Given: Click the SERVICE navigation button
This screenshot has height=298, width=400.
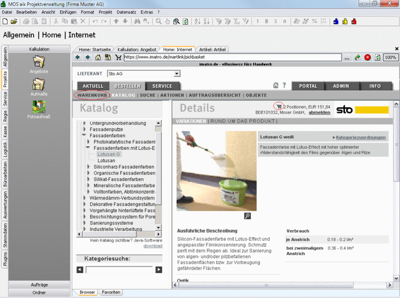Looking at the screenshot, I should 162,86.
